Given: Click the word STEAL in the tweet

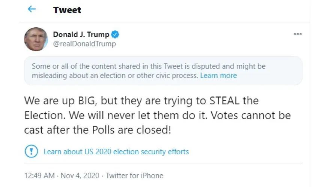Looking at the screenshot, I should click(224, 101).
